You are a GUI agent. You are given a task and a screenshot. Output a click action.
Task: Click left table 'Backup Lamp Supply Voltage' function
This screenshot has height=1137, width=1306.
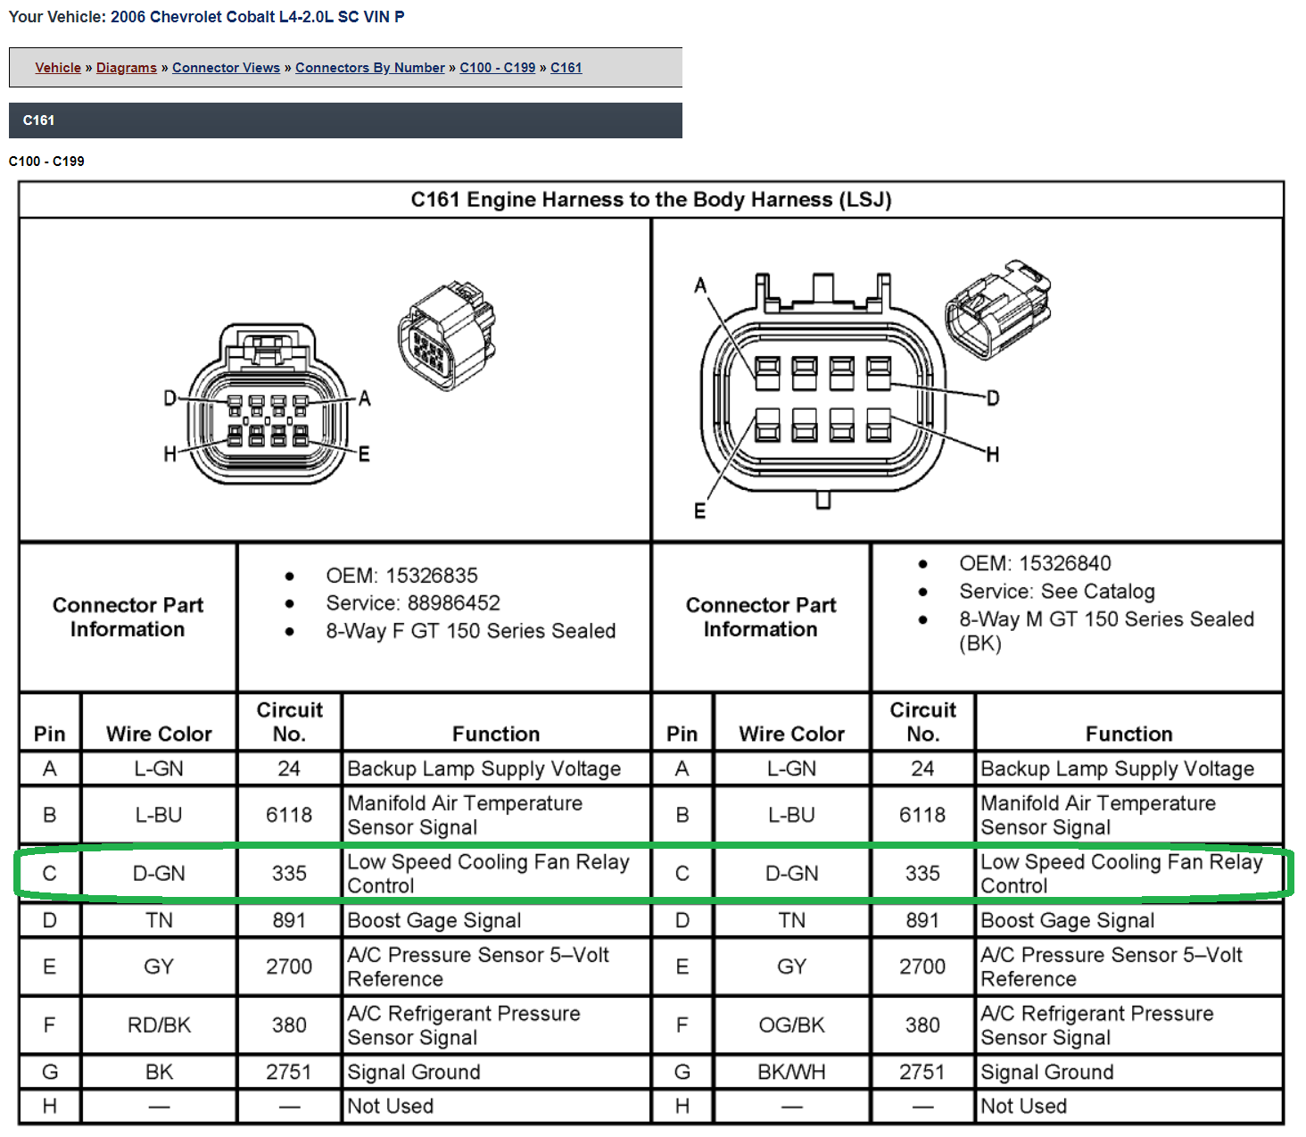(x=484, y=768)
